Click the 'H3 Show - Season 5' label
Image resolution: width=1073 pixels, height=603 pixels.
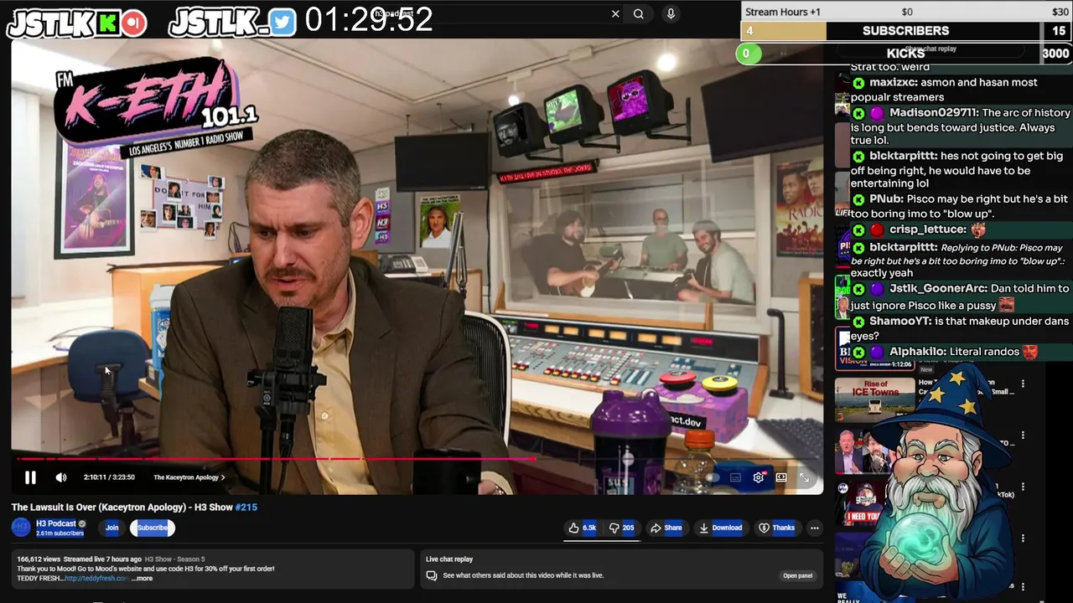pos(174,559)
